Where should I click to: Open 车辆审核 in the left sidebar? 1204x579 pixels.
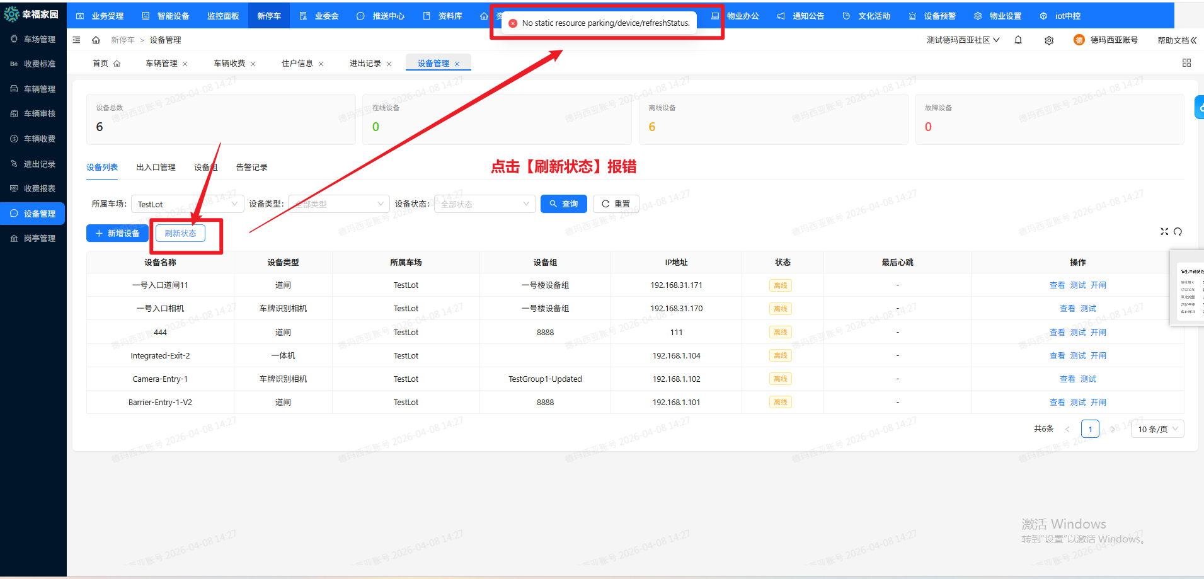39,114
